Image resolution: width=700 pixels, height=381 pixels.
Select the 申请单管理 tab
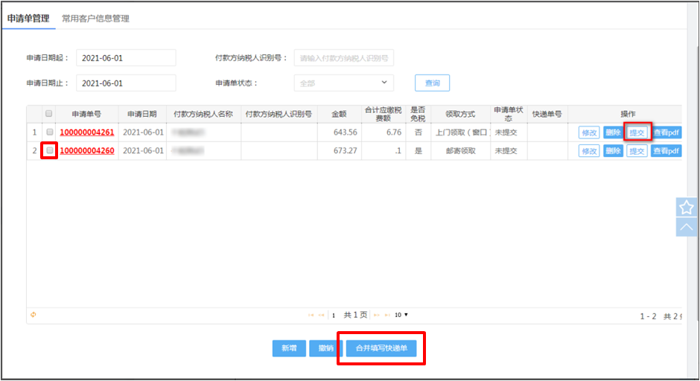pyautogui.click(x=28, y=19)
